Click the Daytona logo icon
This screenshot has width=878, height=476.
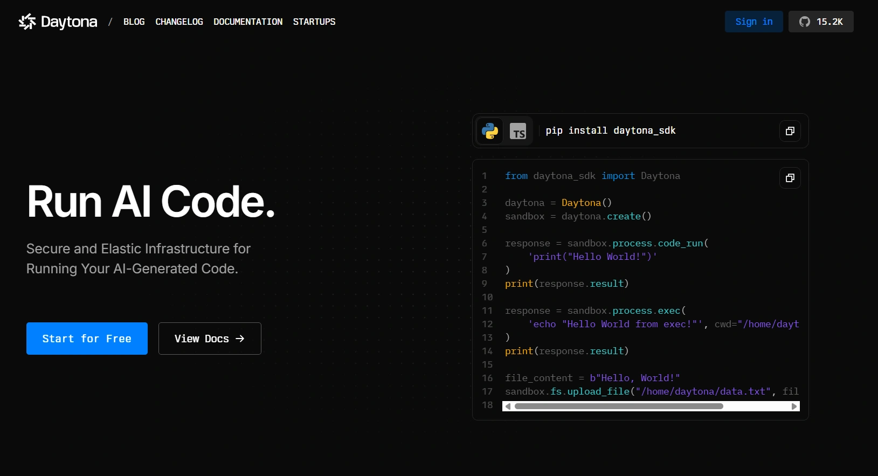(x=27, y=22)
